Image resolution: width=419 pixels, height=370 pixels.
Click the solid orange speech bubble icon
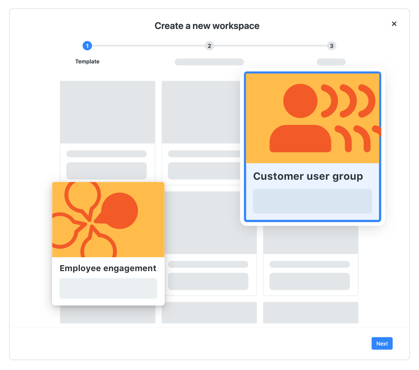(119, 211)
